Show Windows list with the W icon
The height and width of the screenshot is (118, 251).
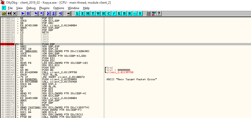[x=98, y=14]
